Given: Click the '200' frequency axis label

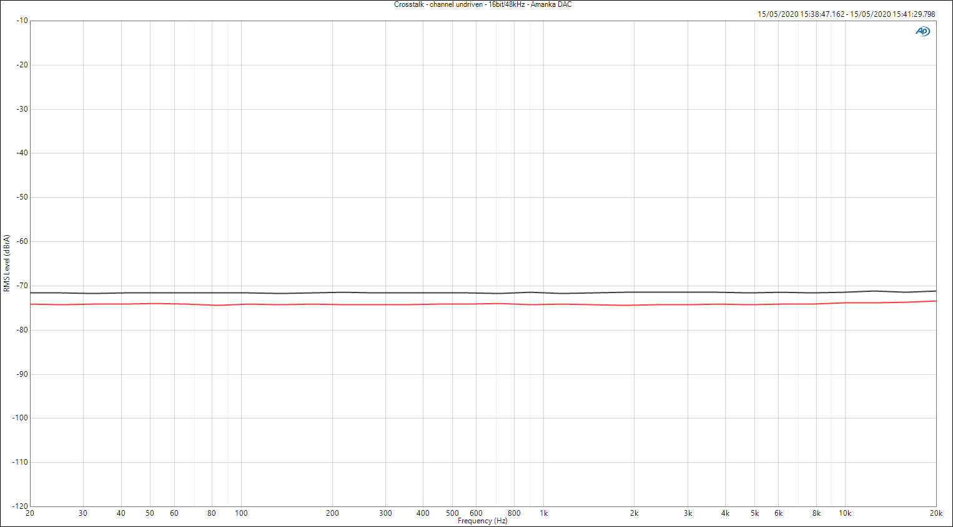Looking at the screenshot, I should coord(332,513).
